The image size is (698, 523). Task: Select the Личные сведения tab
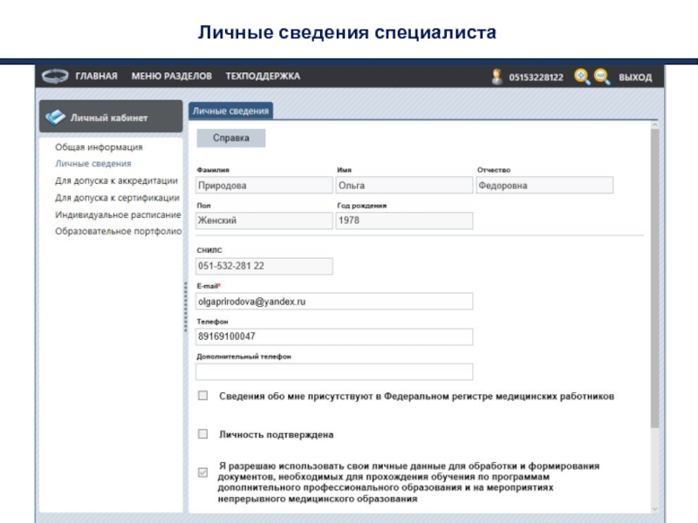tap(231, 111)
